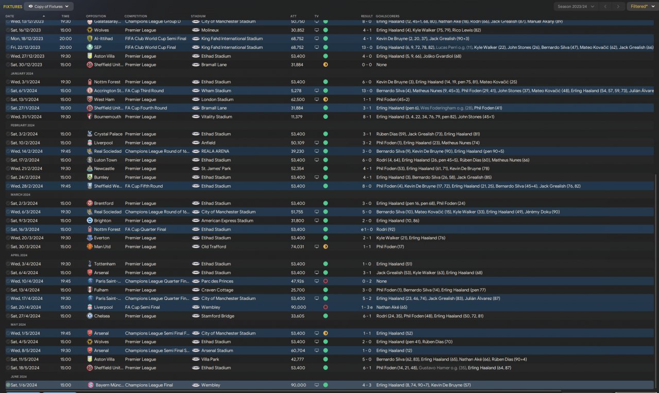Image resolution: width=659 pixels, height=393 pixels.
Task: Click the Sheffield Wednesday club badge
Action: (90, 186)
